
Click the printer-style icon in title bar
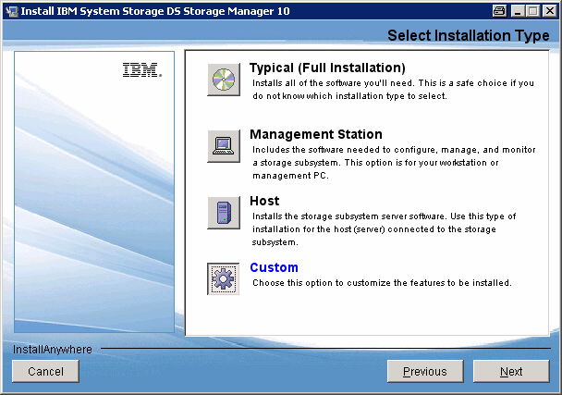(500, 10)
